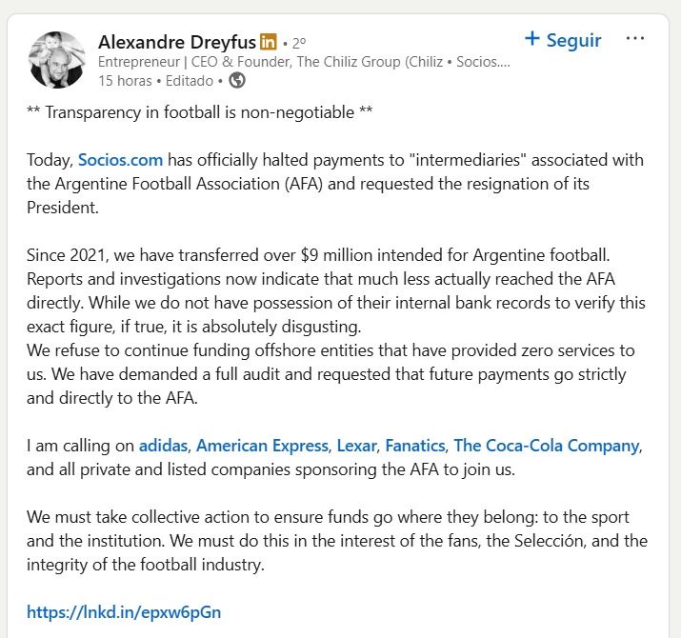This screenshot has height=638, width=681.
Task: Open the three-dot post options menu
Action: 634,39
